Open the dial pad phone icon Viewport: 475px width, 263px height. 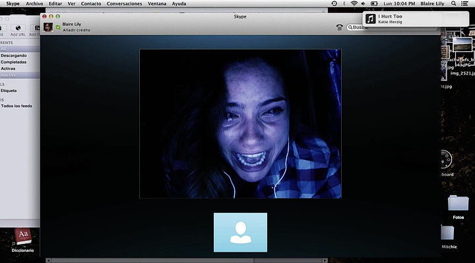[339, 28]
